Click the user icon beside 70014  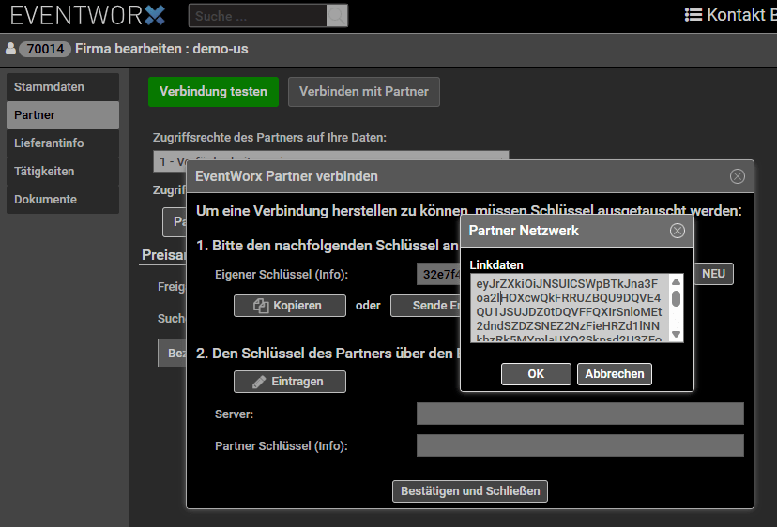click(10, 49)
